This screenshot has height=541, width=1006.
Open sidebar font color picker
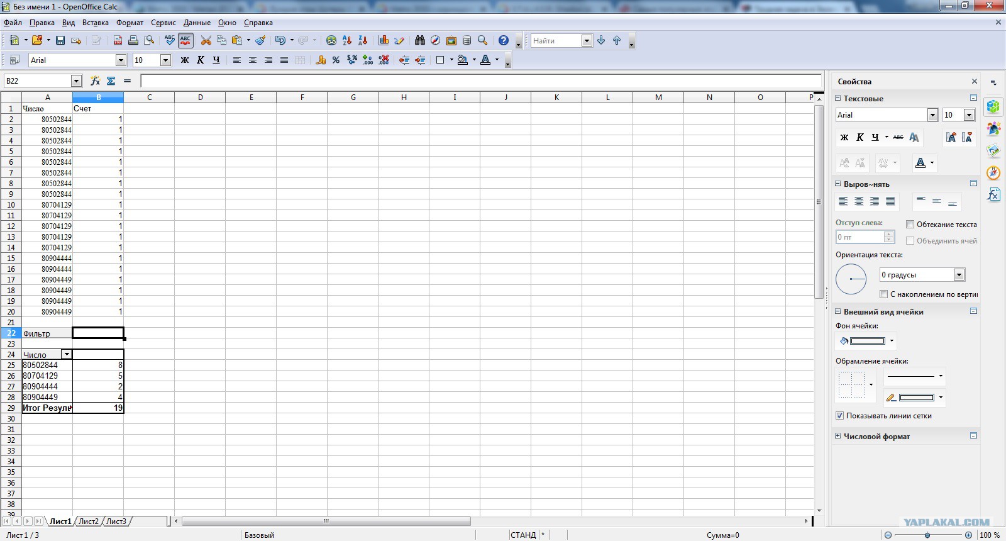[x=920, y=163]
